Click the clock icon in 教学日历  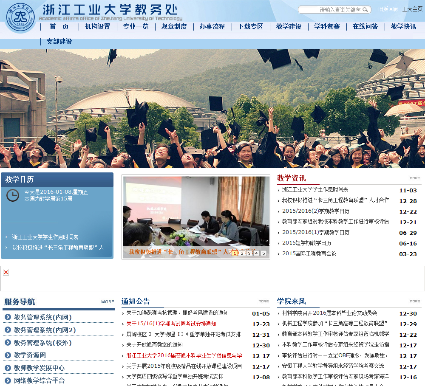(13, 195)
